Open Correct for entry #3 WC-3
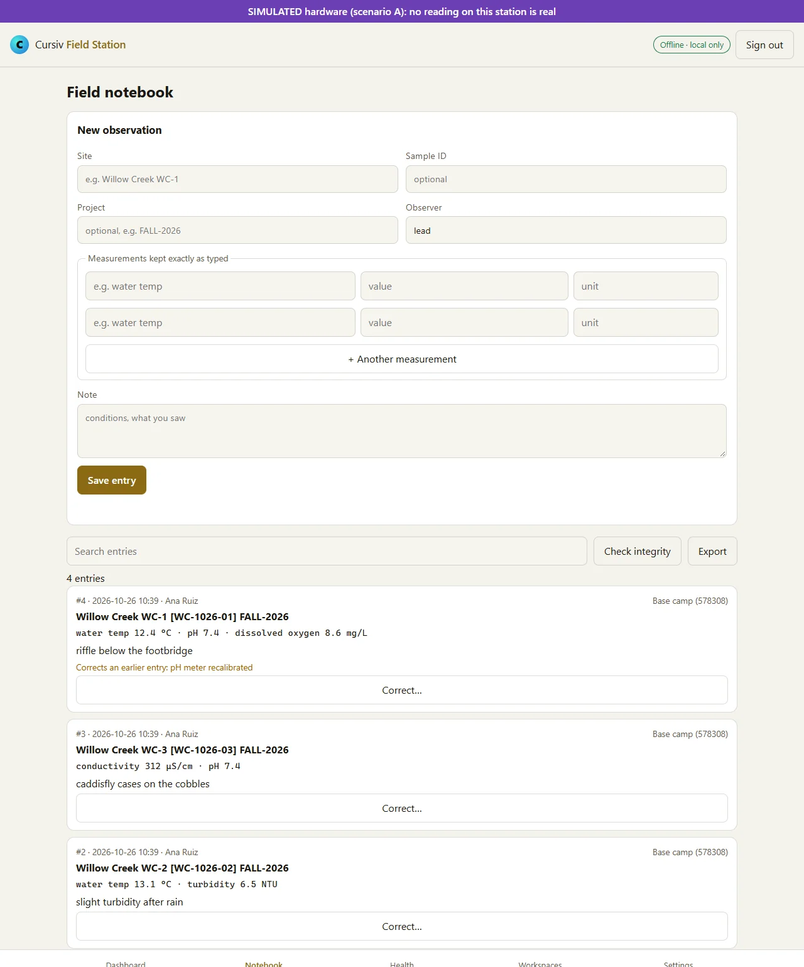Screen dimensions: 804x967 tap(402, 808)
